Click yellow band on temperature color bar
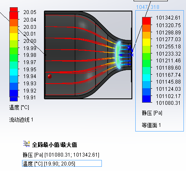 [x=14, y=36]
